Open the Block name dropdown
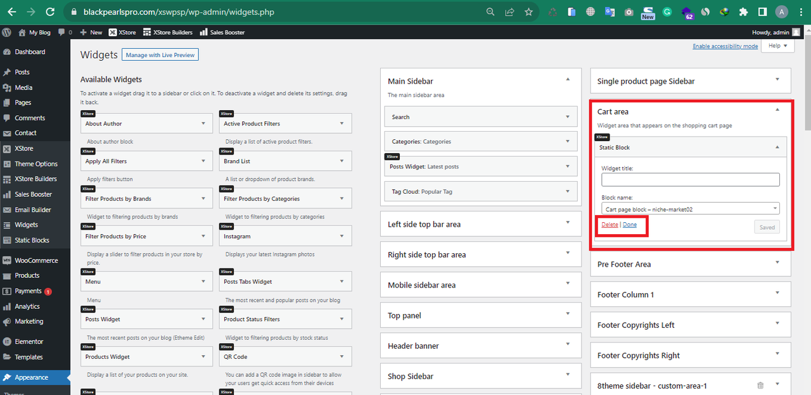This screenshot has width=811, height=395. [x=691, y=209]
